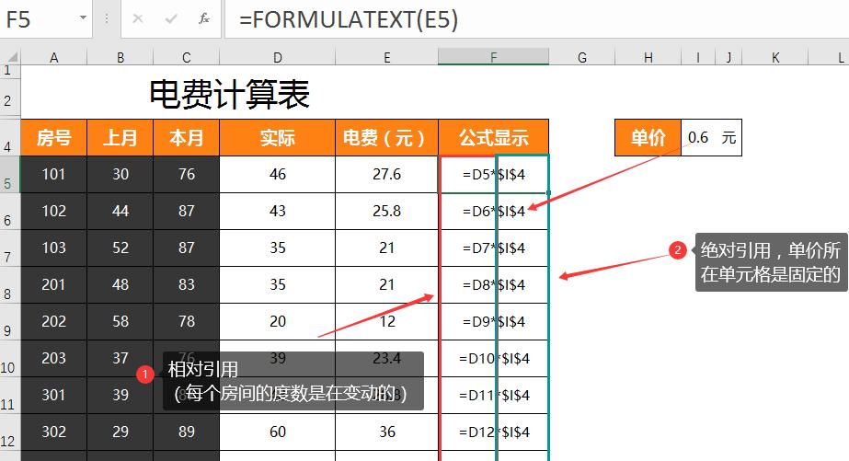Select column F header

(x=493, y=56)
